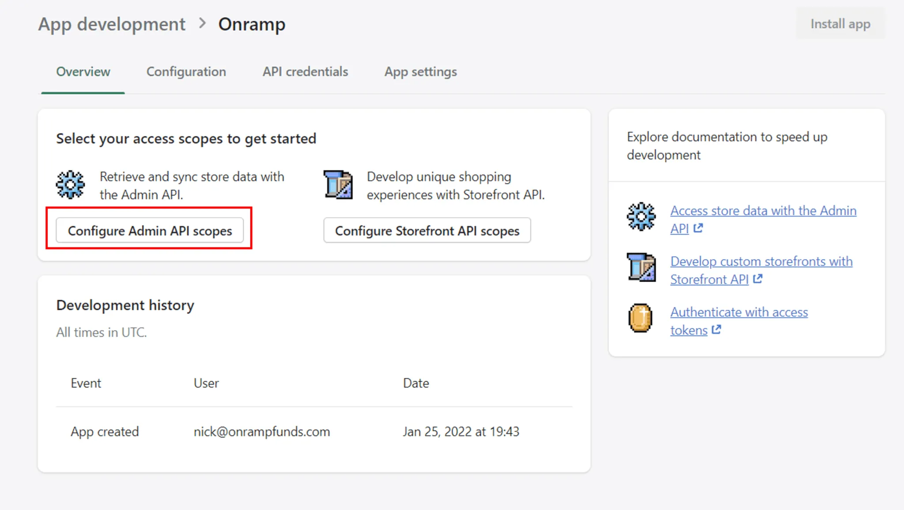Screen dimensions: 904x510
Task: Click the breadcrumb chevron between App development and Onramp
Action: [202, 23]
